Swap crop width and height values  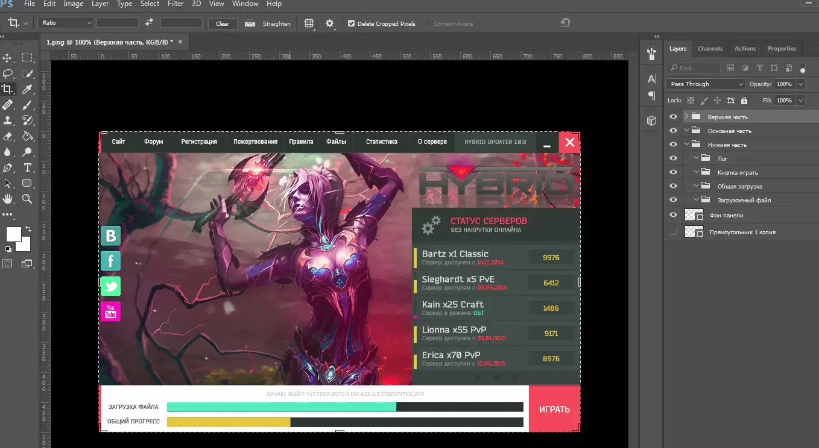tap(150, 23)
